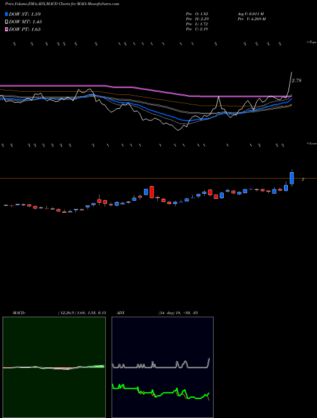Click the ADX values '(14 day) 18, +30, -35'
The width and height of the screenshot is (317, 418).
click(x=178, y=313)
